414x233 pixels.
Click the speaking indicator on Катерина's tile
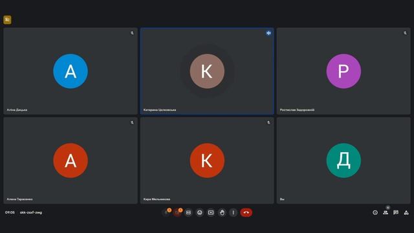click(268, 33)
